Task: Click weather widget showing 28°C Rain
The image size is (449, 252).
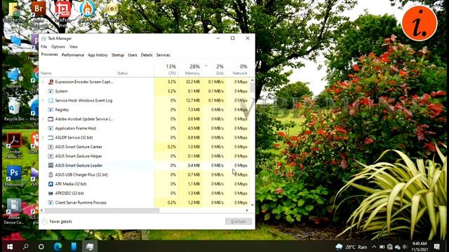Action: (351, 246)
